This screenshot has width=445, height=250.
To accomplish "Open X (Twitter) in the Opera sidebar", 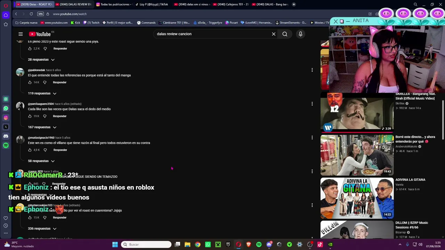I will (x=6, y=127).
